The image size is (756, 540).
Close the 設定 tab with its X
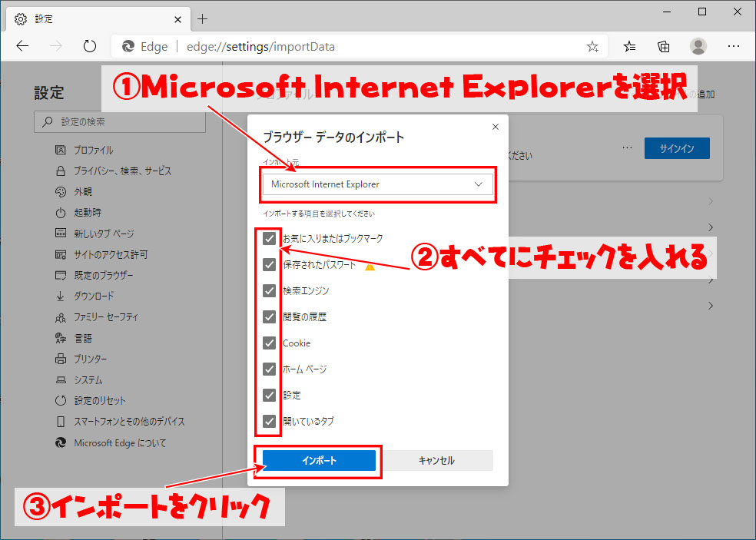tap(178, 19)
